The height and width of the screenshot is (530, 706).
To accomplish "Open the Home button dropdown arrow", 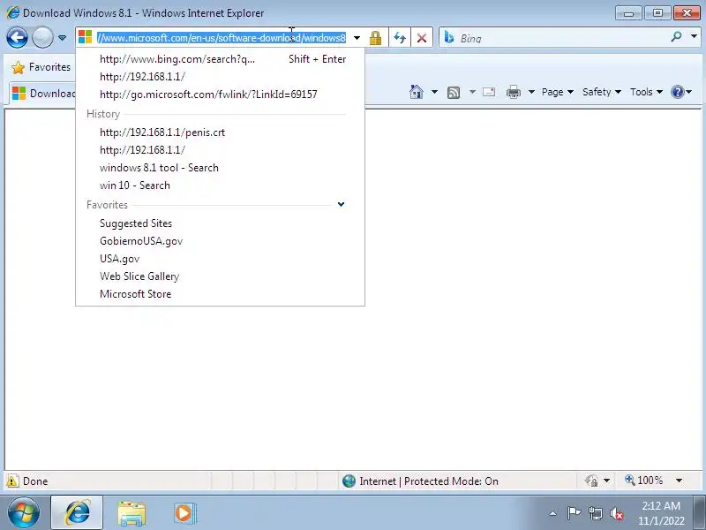I will (x=434, y=92).
